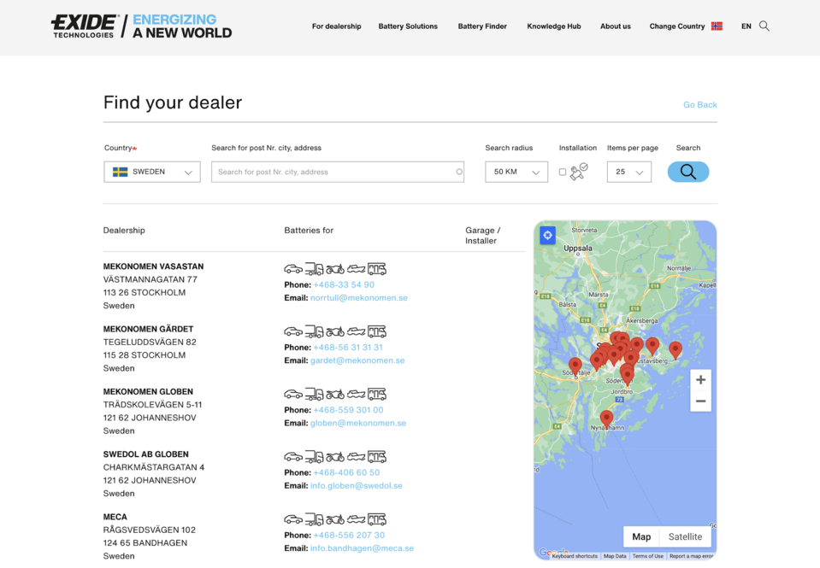Click the Batteries for column header
This screenshot has width=820, height=568.
(x=309, y=231)
